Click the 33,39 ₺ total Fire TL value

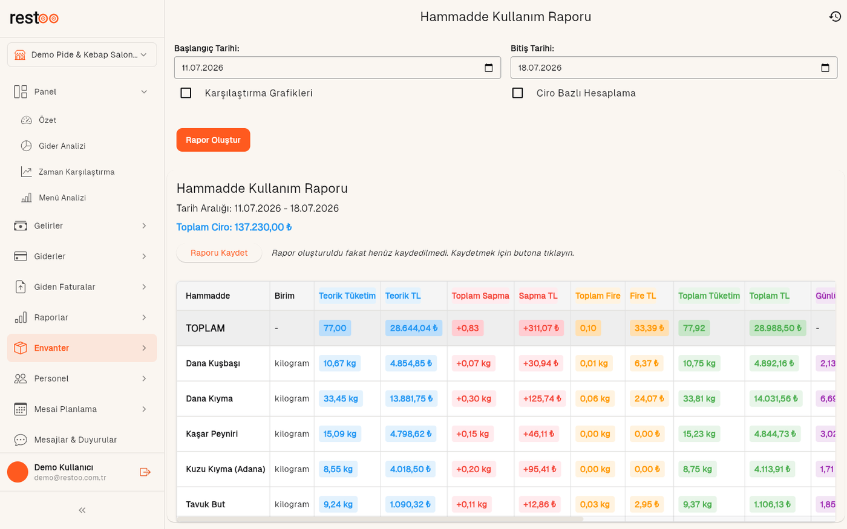[x=650, y=328]
